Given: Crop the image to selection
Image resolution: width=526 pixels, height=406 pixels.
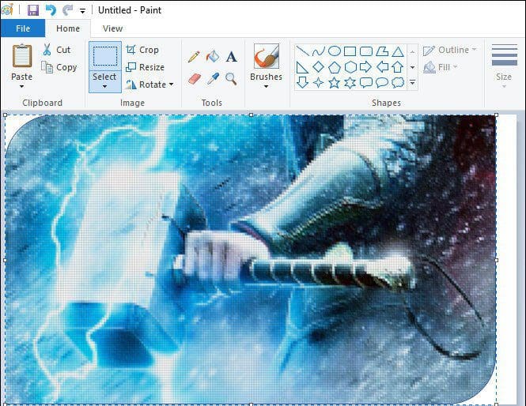Looking at the screenshot, I should tap(142, 50).
